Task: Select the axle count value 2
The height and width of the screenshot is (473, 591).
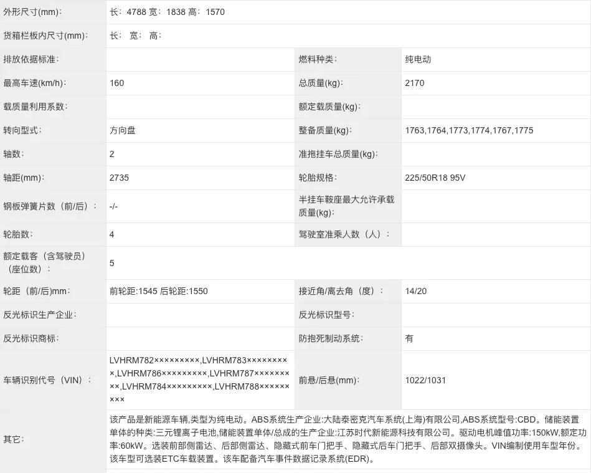Action: pos(112,154)
